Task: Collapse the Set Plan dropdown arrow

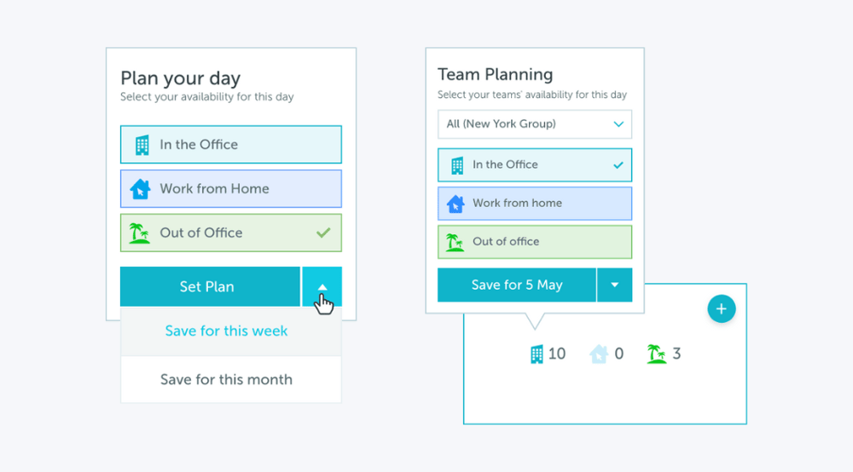Action: coord(322,287)
